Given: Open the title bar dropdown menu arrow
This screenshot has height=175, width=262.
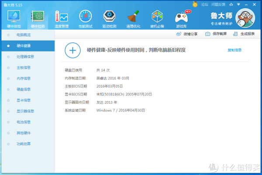Looking at the screenshot, I should [238, 4].
